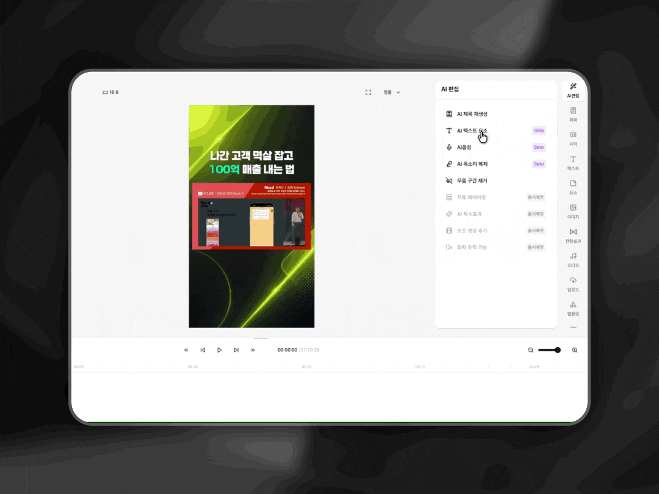Select the 전환효과 transition icon
The height and width of the screenshot is (494, 659).
(573, 235)
